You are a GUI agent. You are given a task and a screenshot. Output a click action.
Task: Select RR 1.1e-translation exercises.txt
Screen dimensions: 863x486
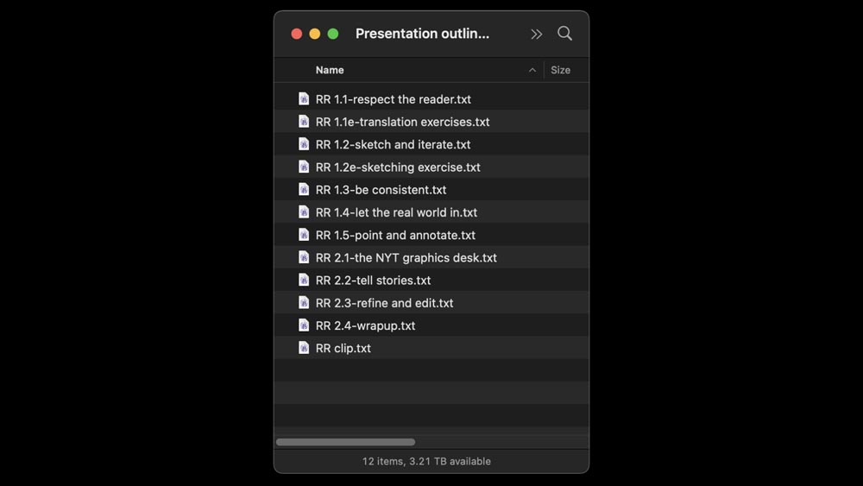[x=402, y=122]
